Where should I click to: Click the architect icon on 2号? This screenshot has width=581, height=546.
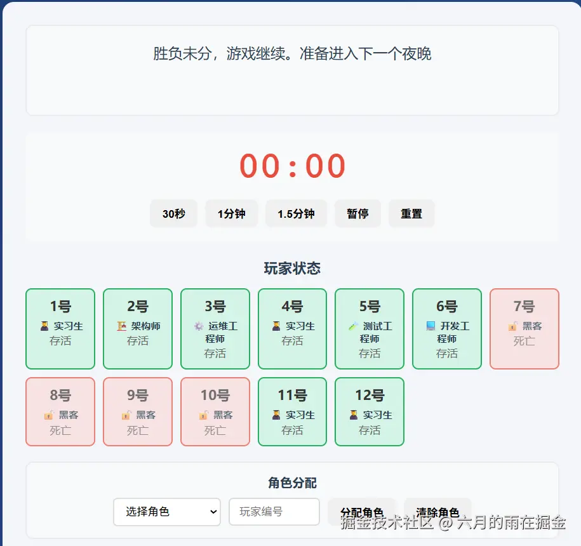(122, 326)
